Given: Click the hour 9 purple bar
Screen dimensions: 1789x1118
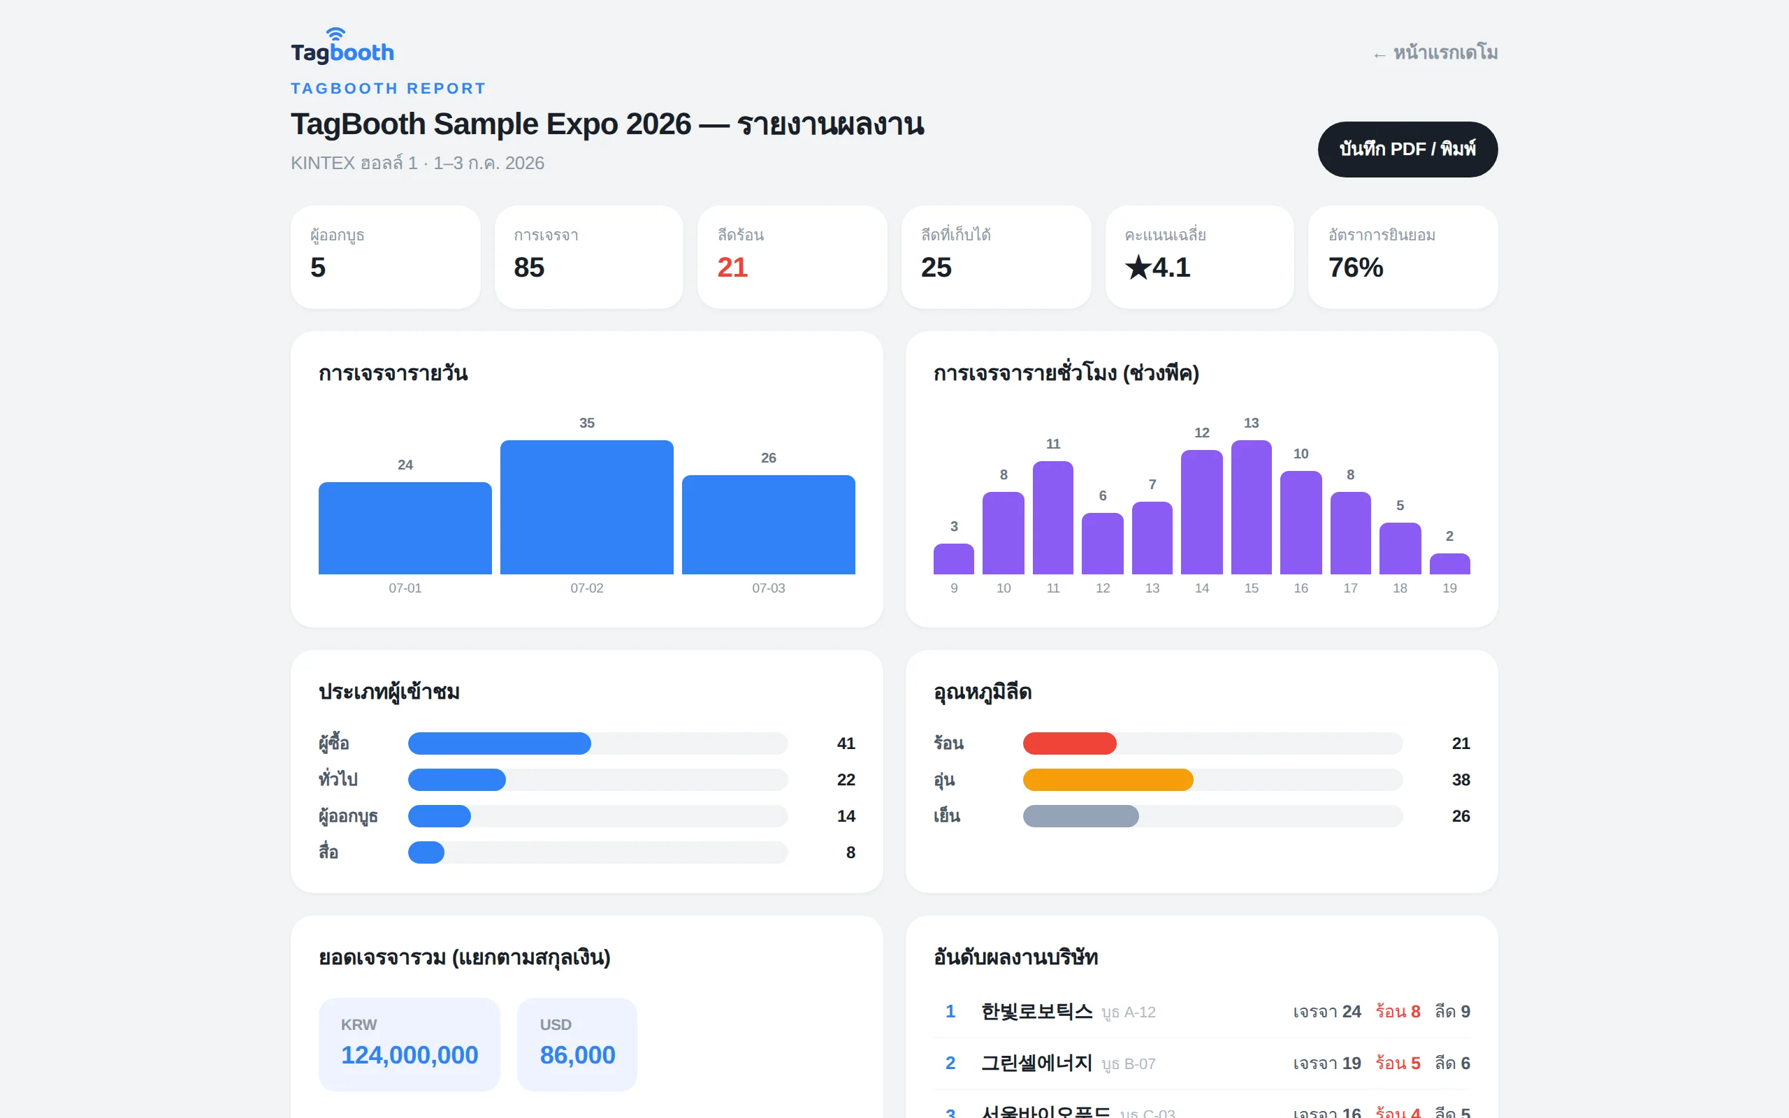Looking at the screenshot, I should (954, 559).
